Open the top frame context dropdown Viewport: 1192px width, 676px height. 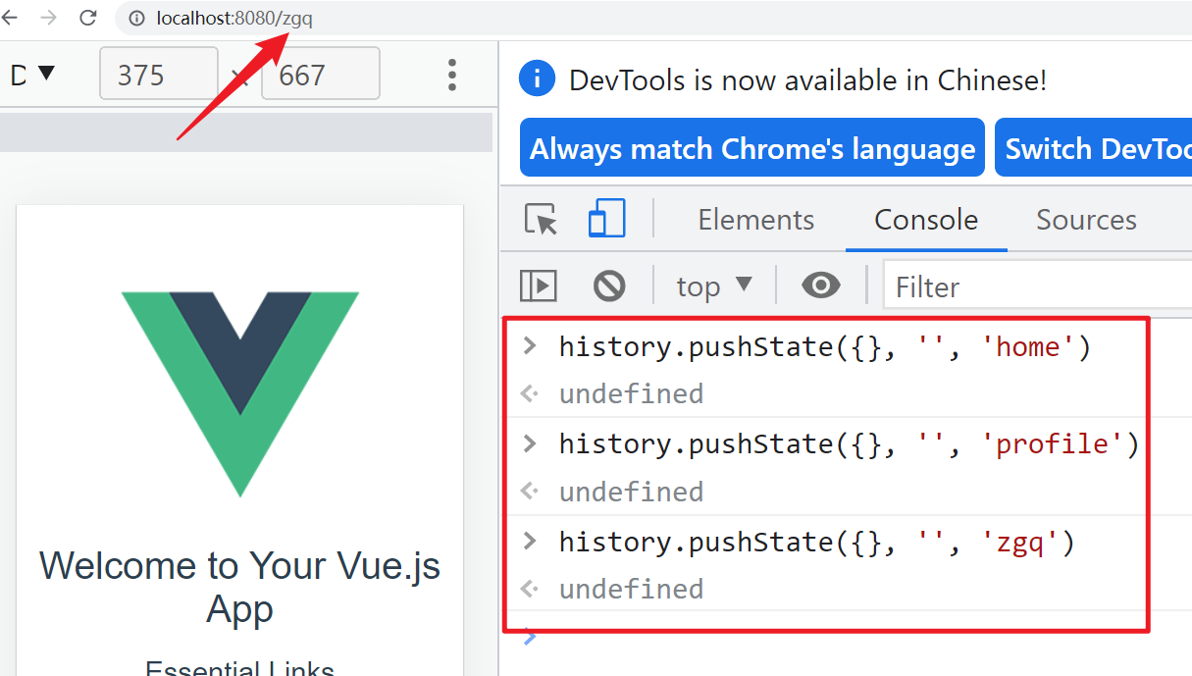(713, 286)
